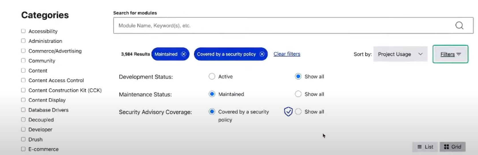Click the Project Usage dropdown chevron
This screenshot has height=155, width=478.
pos(420,54)
